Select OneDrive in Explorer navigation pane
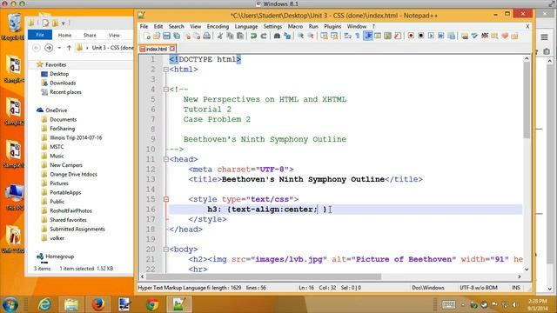The height and width of the screenshot is (313, 557). (56, 110)
